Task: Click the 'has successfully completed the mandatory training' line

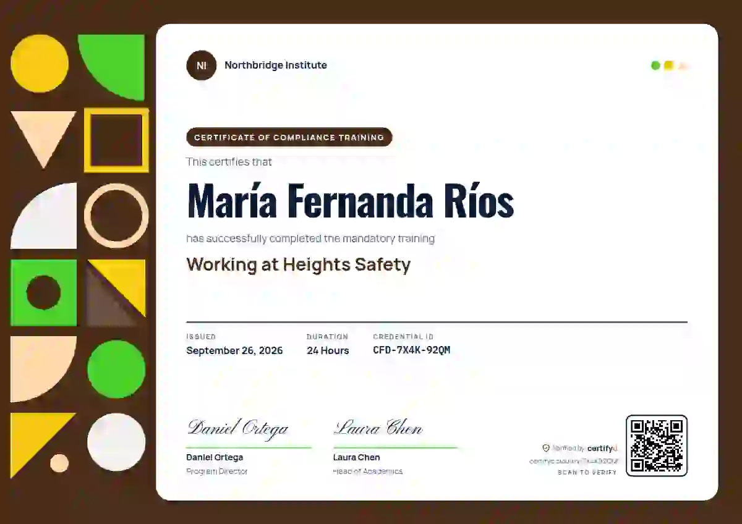Action: click(x=310, y=239)
